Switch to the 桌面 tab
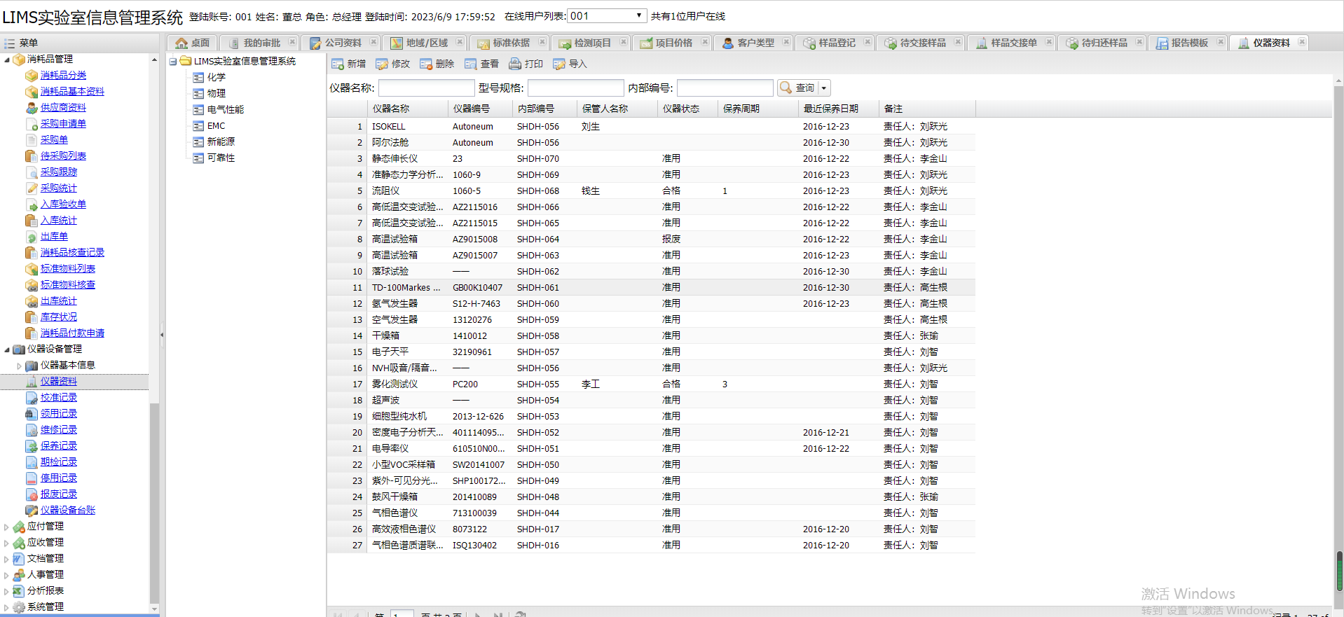The height and width of the screenshot is (617, 1344). 193,43
